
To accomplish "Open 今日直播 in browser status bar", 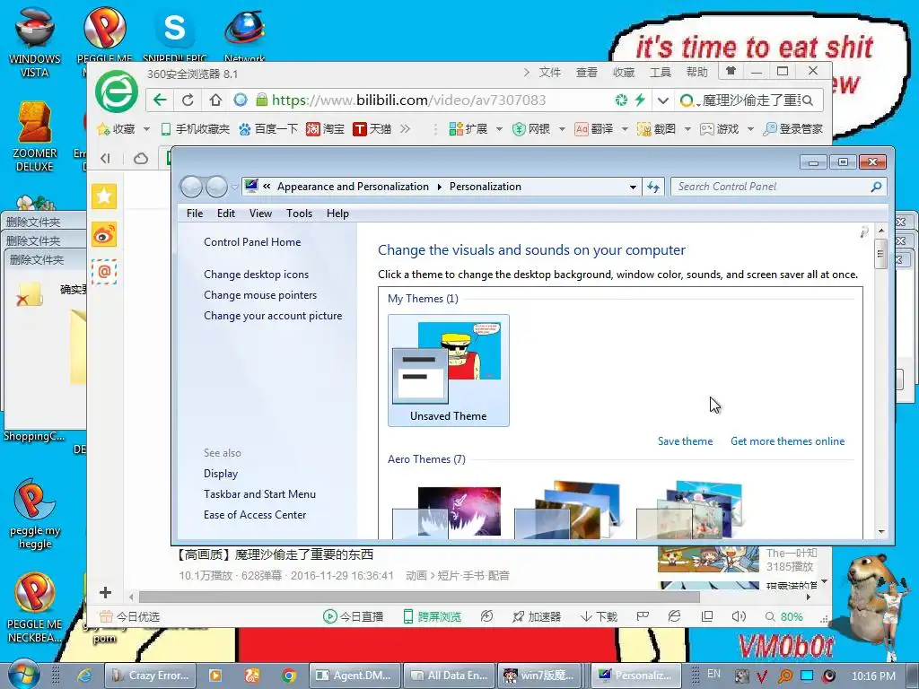I will point(354,616).
